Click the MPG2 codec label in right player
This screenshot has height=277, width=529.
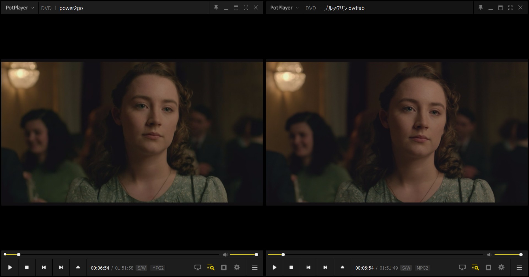click(422, 268)
